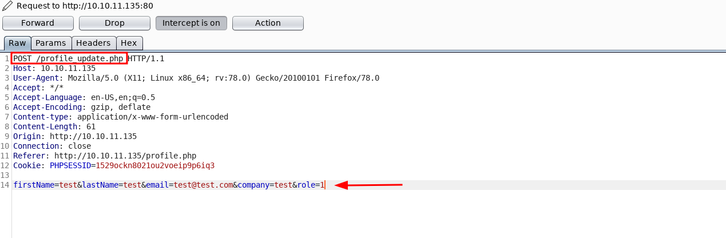Screen dimensions: 726x238
Task: Click the User-Agent header line
Action: click(196, 78)
